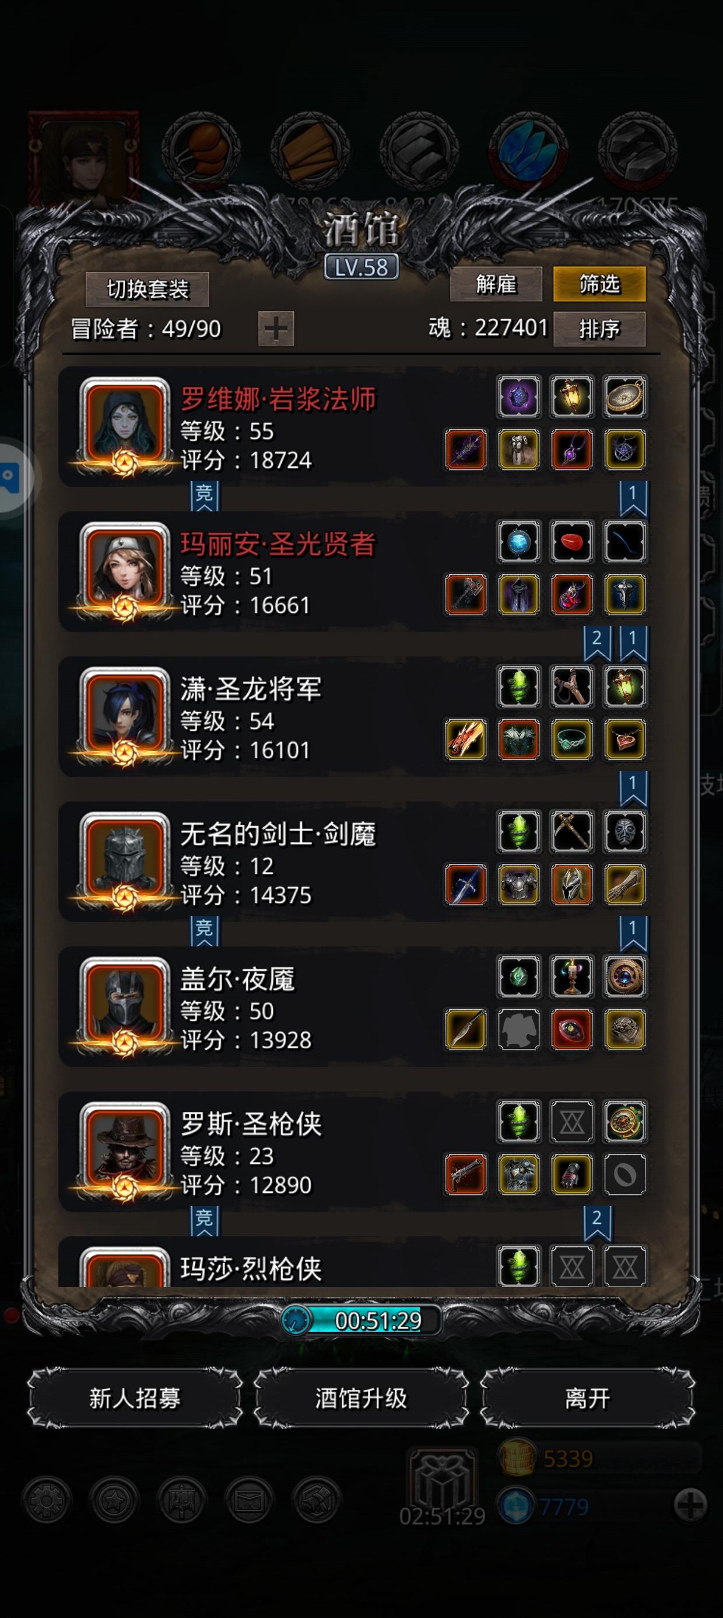The height and width of the screenshot is (1618, 723).
Task: Tap the 竞 banner under 罗维娜·岩浆法师
Action: point(205,495)
